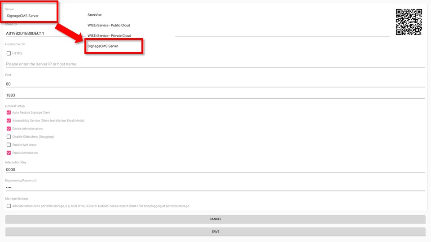
Task: Select StoreVue from server list
Action: 95,15
